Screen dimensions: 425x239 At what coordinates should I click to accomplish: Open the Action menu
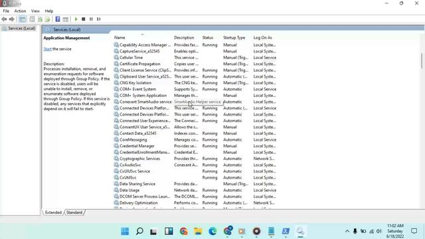[20, 11]
